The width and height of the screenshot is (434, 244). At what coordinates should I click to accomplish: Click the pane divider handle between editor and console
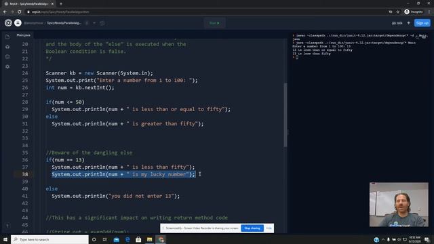tap(288, 133)
